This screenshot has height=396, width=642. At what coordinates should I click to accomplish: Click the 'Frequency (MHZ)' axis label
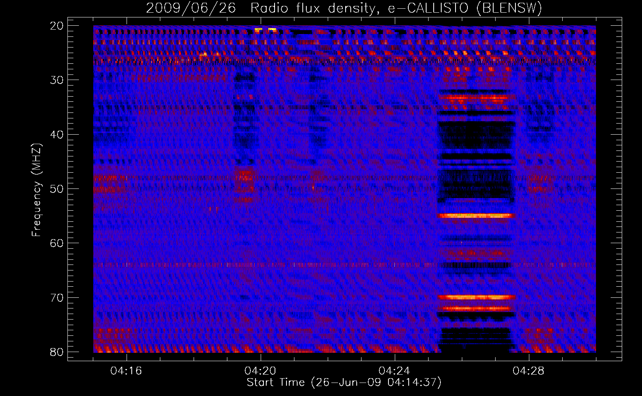pyautogui.click(x=37, y=190)
